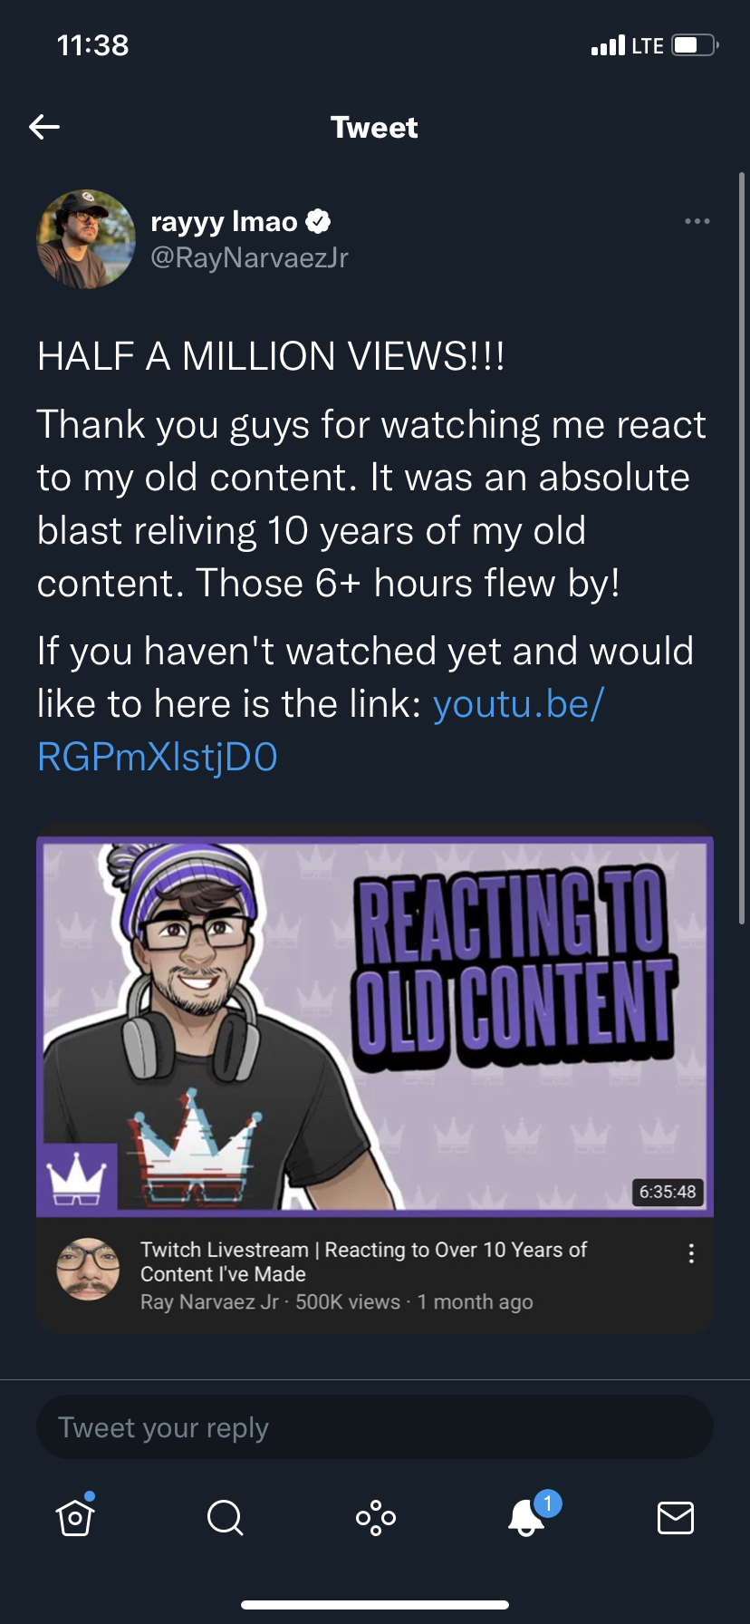750x1624 pixels.
Task: Tap the YouTube channel avatar in card
Action: coord(88,1270)
